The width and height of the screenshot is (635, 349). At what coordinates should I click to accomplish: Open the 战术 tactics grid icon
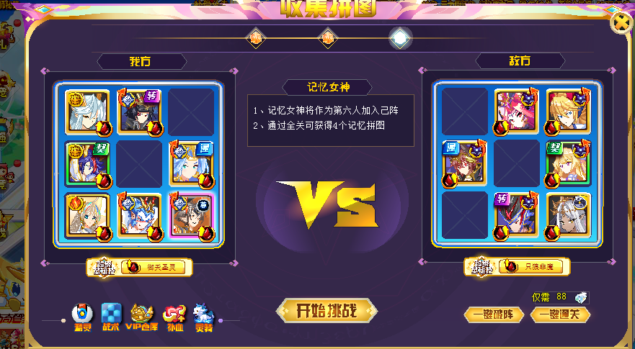111,317
